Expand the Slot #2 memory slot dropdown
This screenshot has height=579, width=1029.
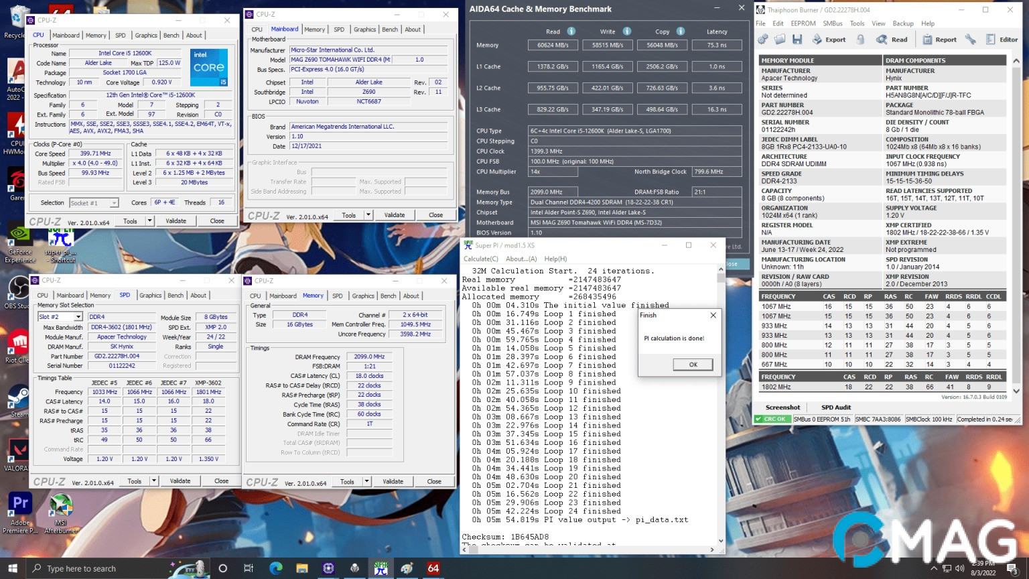(x=78, y=317)
